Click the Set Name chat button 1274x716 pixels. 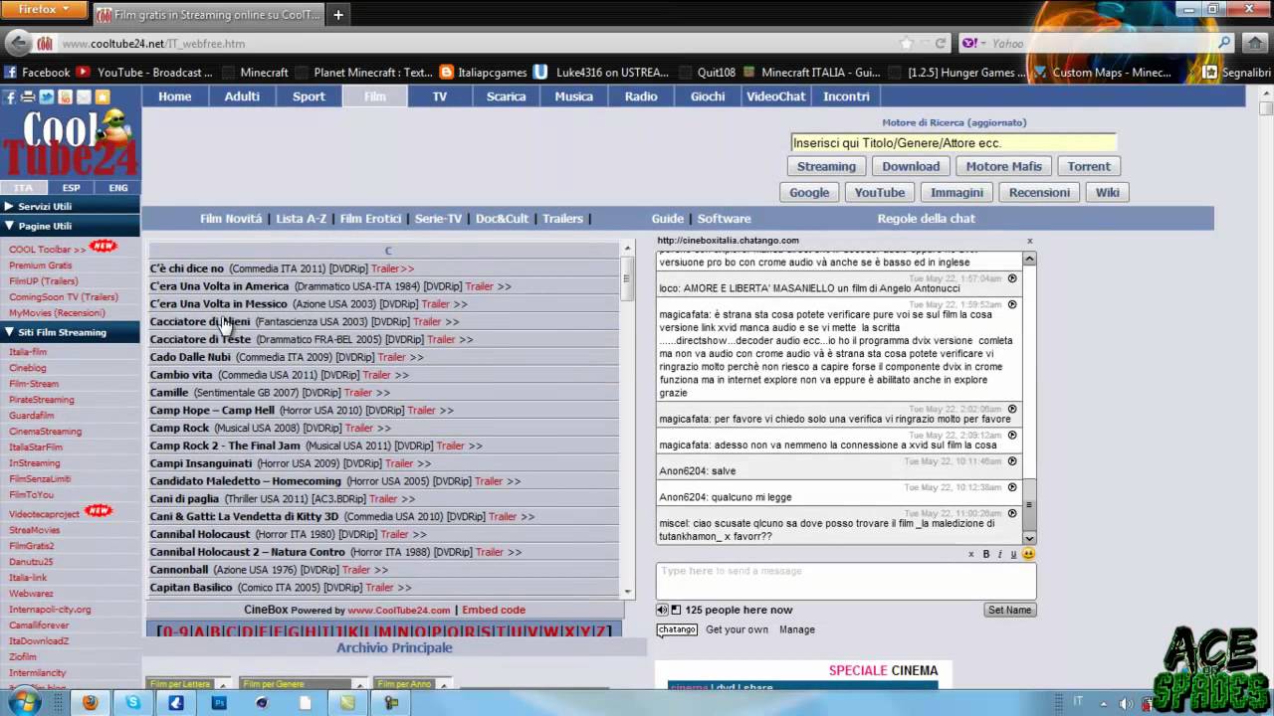(1010, 610)
